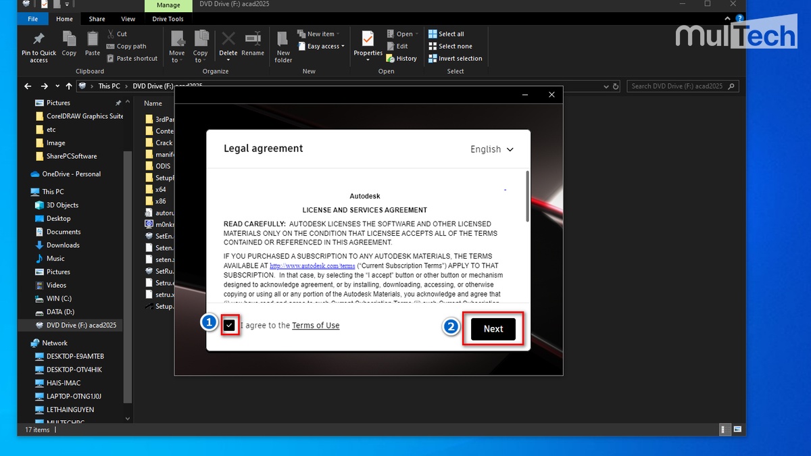Open the Terms of Use link
This screenshot has width=811, height=456.
[x=316, y=326]
